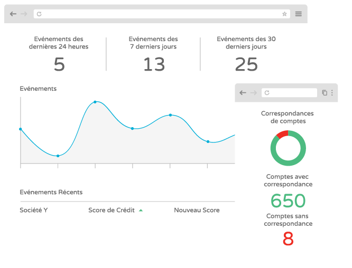Screen dimensions: 352x268
Task: Click the red segment of the donut chart
Action: [x=283, y=134]
